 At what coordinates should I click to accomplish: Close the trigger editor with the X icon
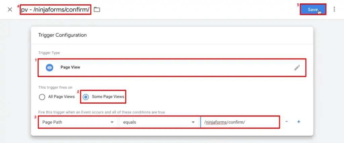[10, 9]
